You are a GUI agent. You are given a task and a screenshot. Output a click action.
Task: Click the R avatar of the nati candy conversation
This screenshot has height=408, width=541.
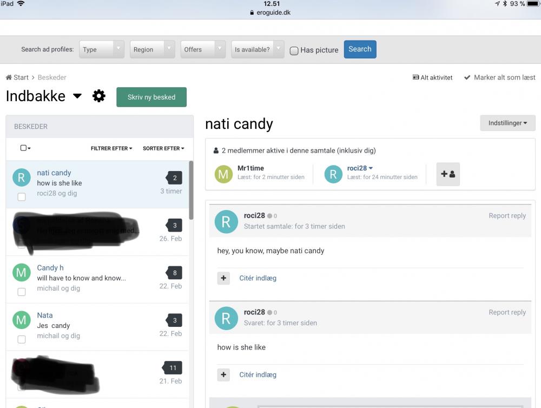pos(22,177)
